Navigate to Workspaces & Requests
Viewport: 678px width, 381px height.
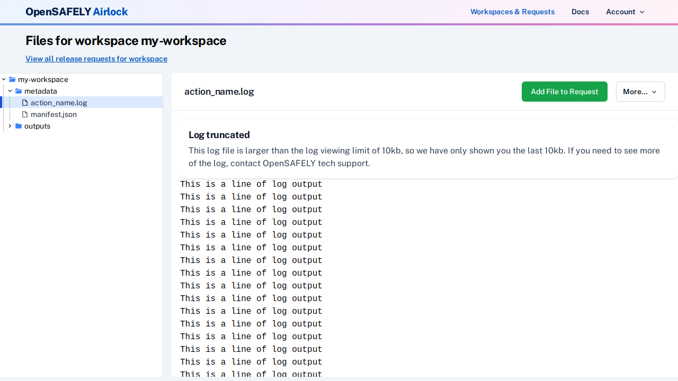512,12
